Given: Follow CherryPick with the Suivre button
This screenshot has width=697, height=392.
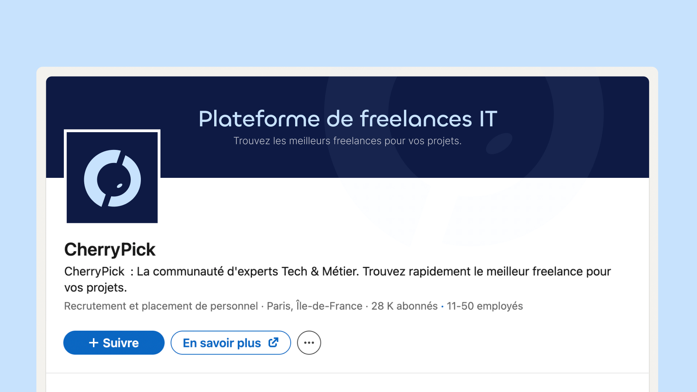Looking at the screenshot, I should coord(114,343).
